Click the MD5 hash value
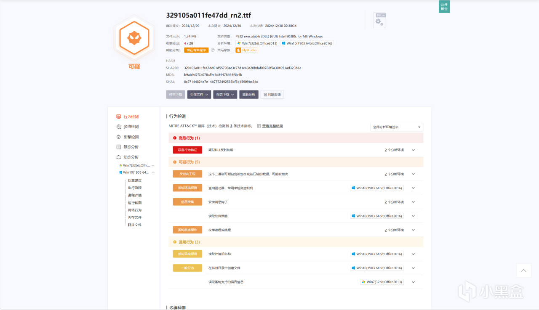This screenshot has height=310, width=539. click(x=213, y=74)
